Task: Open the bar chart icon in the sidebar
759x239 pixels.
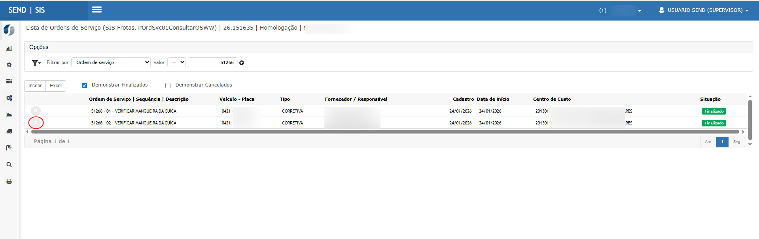Action: (x=9, y=48)
